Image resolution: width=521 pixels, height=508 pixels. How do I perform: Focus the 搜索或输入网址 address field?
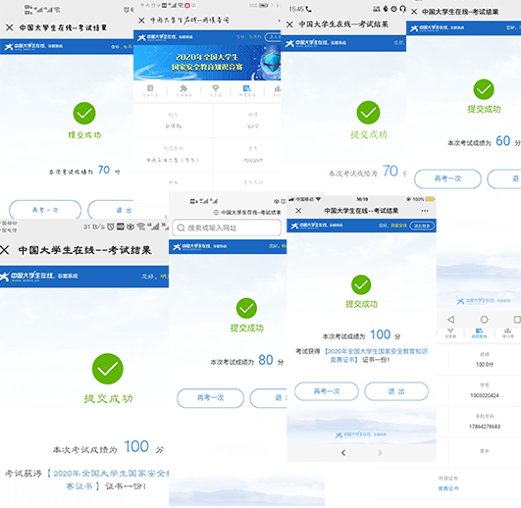[227, 228]
